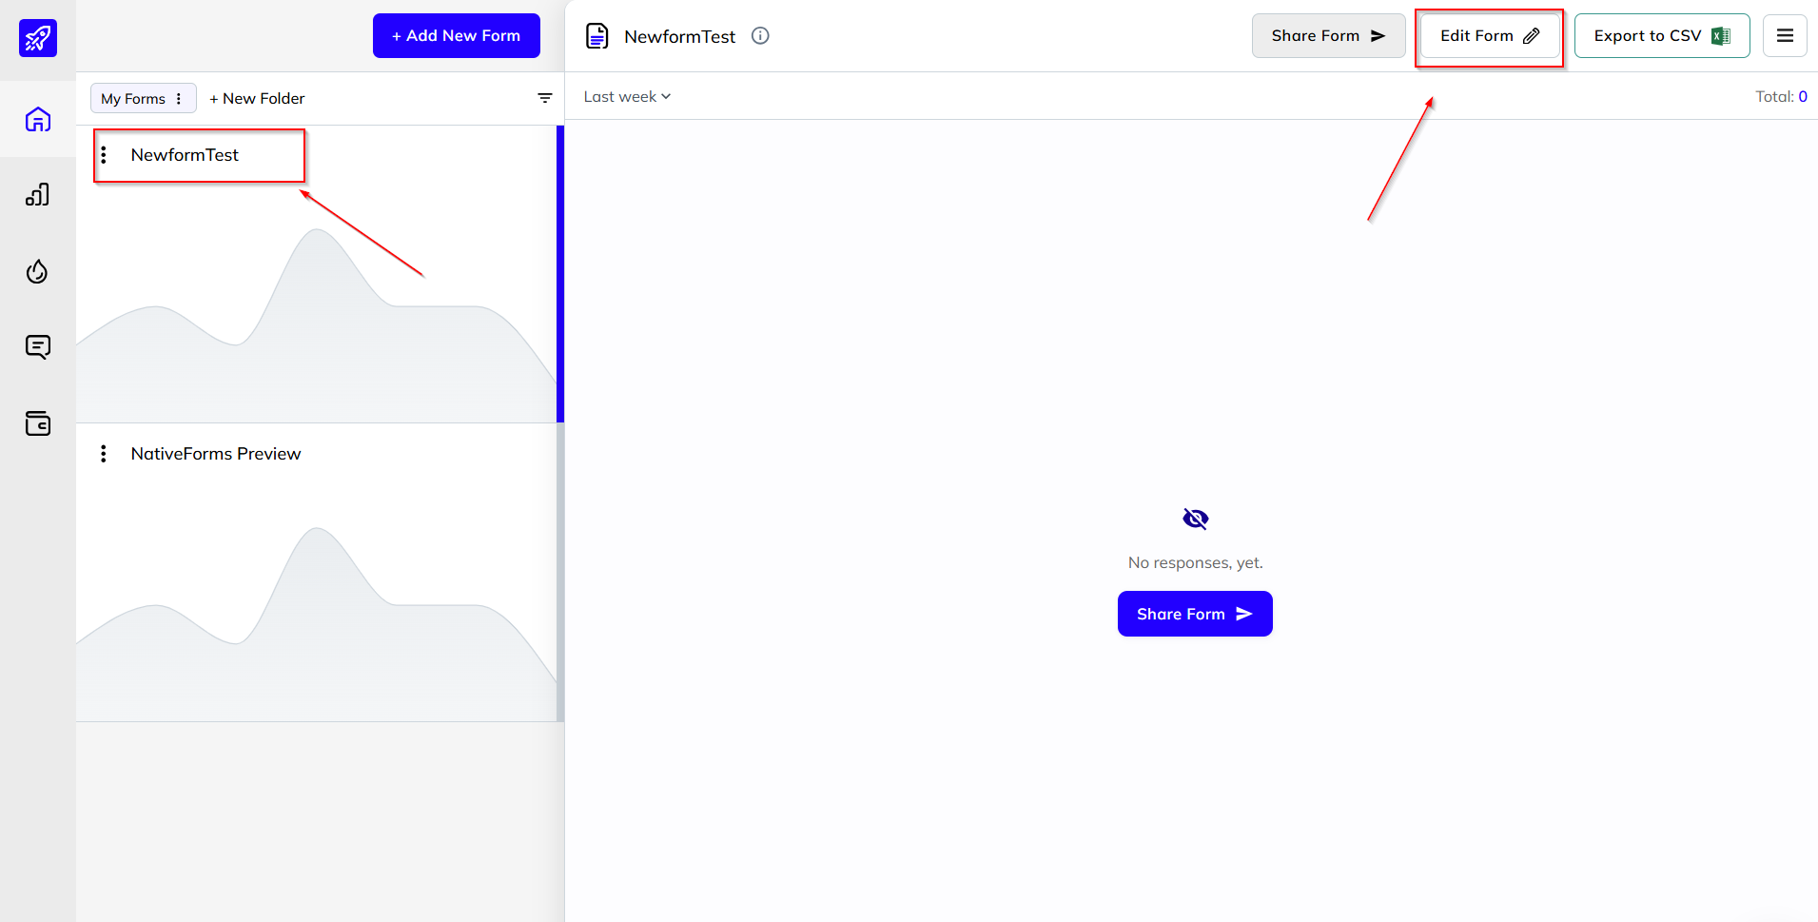Show form info next to NewformTest title
Viewport: 1818px width, 922px height.
pyautogui.click(x=760, y=36)
